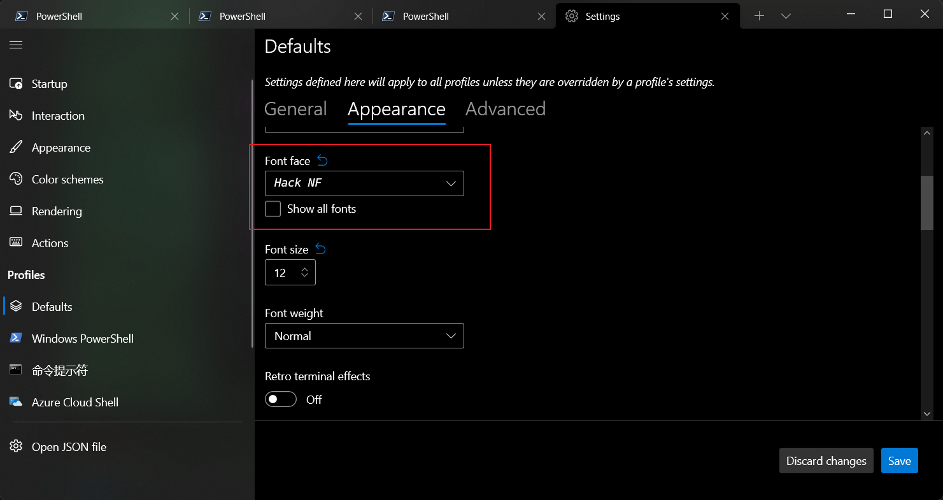Close the third PowerShell tab

(541, 17)
